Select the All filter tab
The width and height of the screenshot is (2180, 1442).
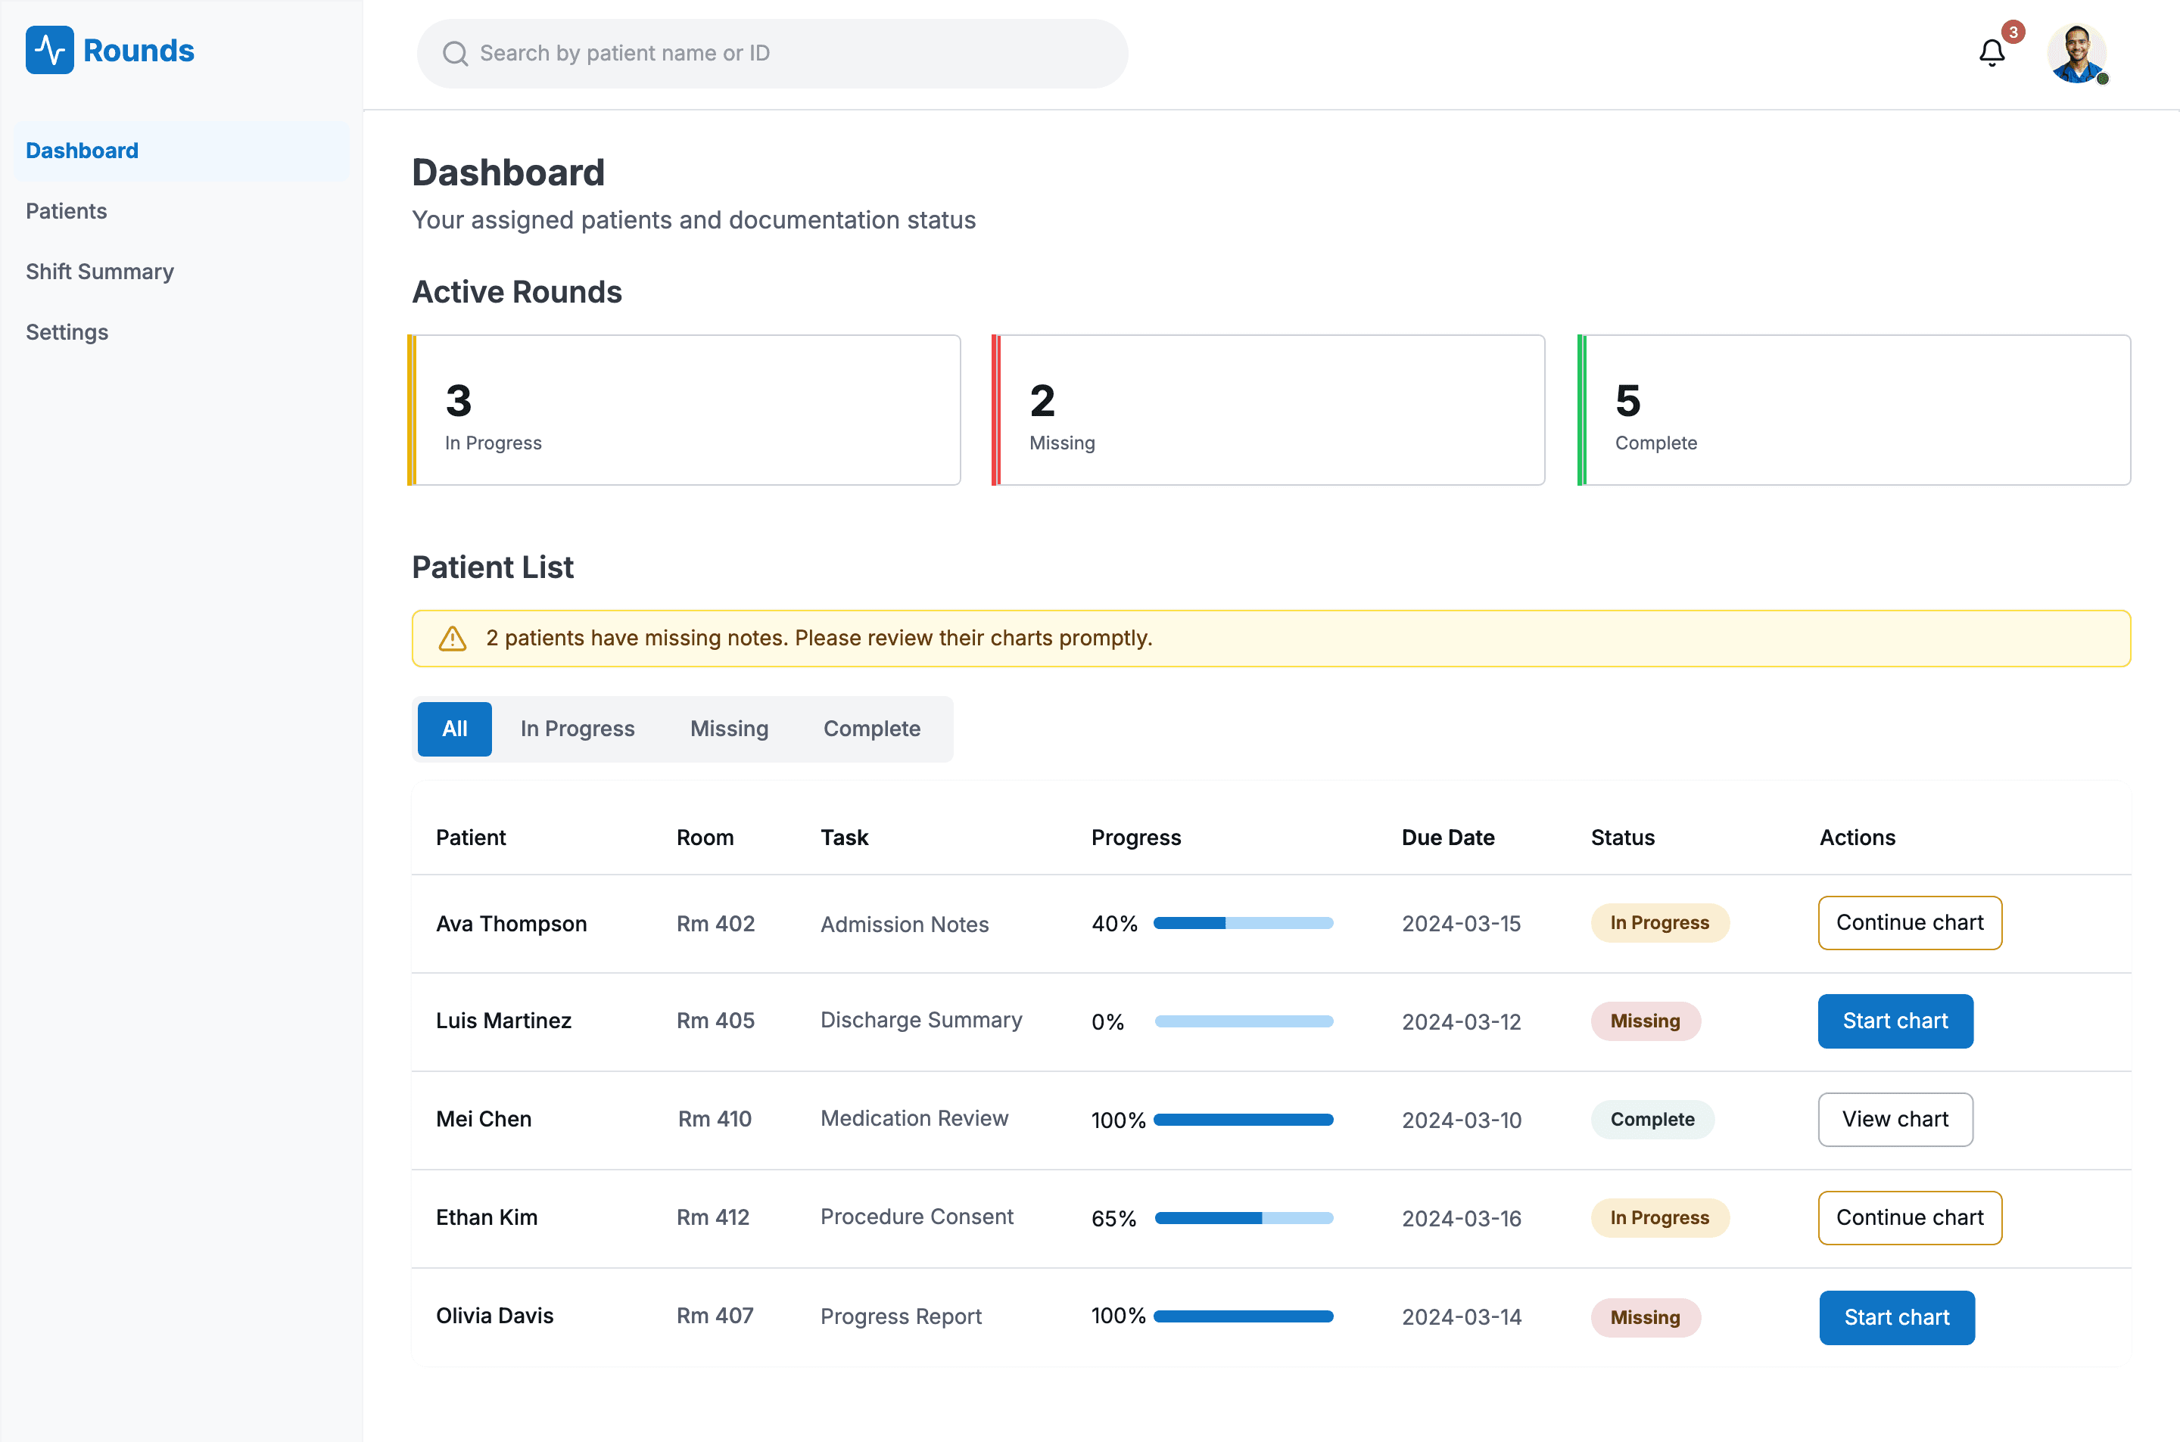tap(454, 729)
